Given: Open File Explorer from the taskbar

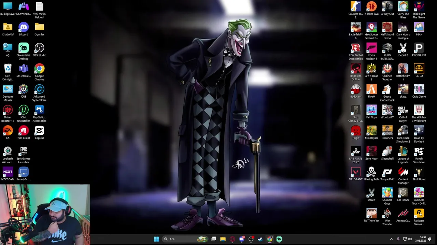Looking at the screenshot, I should click(223, 239).
